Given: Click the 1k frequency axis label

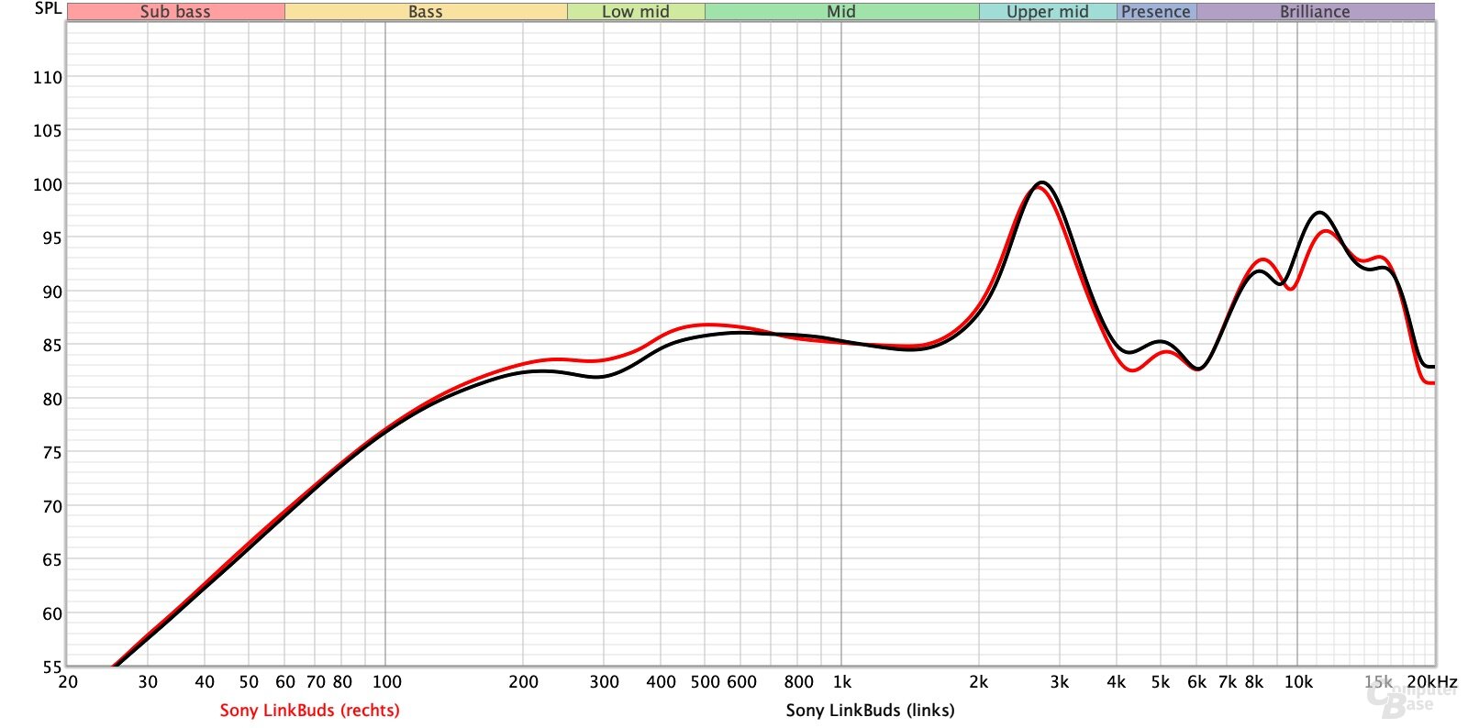Looking at the screenshot, I should 842,682.
